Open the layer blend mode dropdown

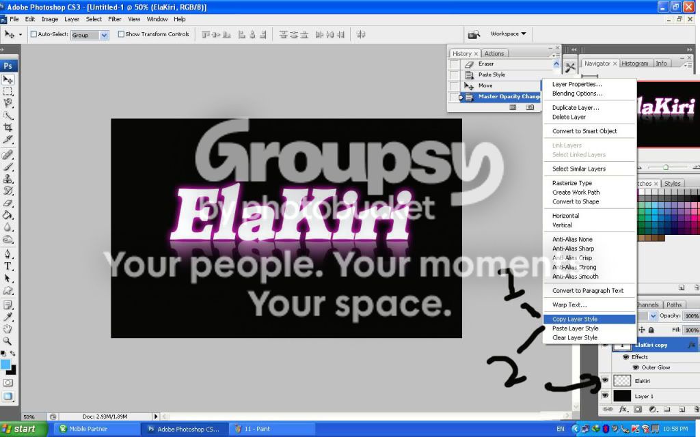pos(653,315)
